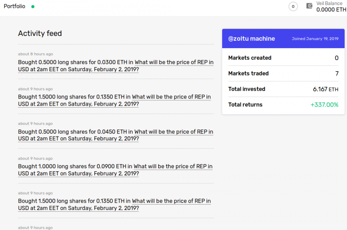Viewport: 347px width, 230px height.
Task: Open the notifications counter showing 0
Action: click(x=293, y=7)
